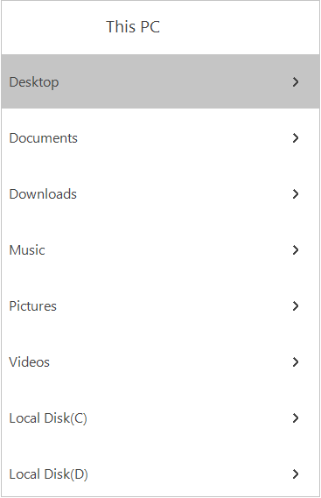Click the Downloads row's right arrow icon
The image size is (321, 498).
pyautogui.click(x=296, y=194)
